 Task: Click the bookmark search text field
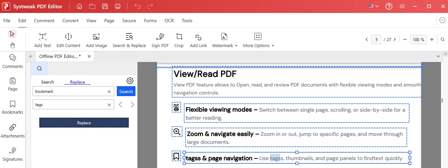(x=71, y=91)
